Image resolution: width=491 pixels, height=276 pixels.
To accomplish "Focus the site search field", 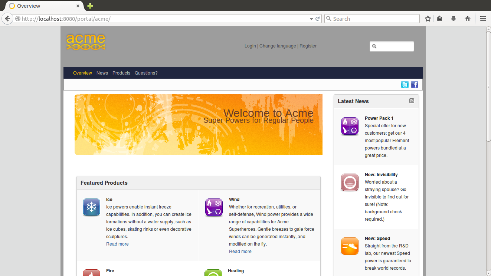I will [x=392, y=46].
